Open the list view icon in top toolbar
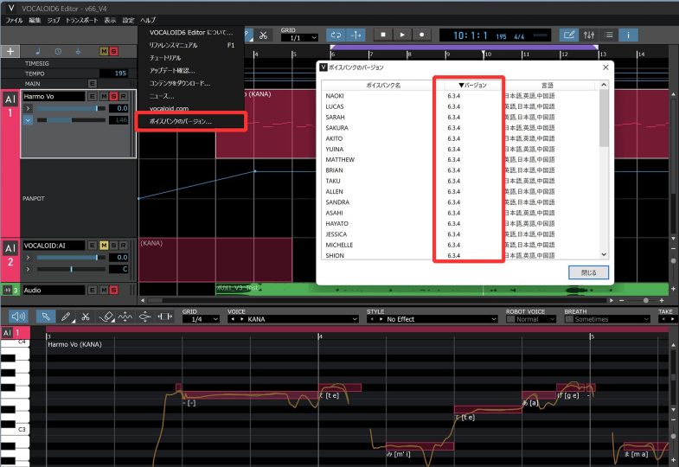 click(x=609, y=35)
